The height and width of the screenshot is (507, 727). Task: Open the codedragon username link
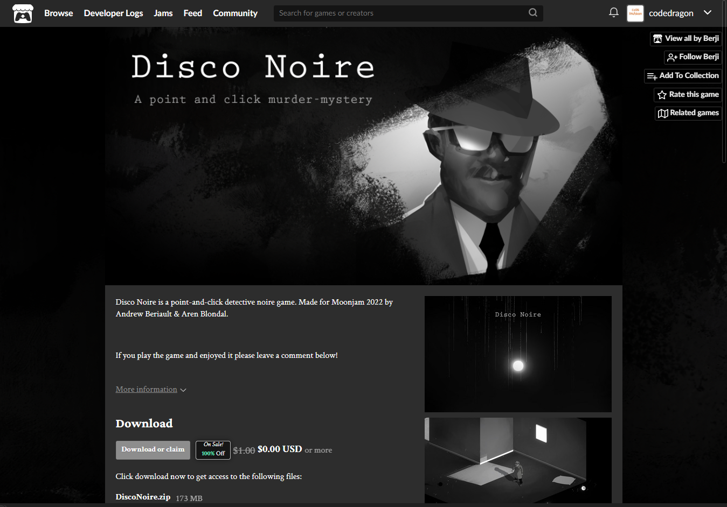671,13
